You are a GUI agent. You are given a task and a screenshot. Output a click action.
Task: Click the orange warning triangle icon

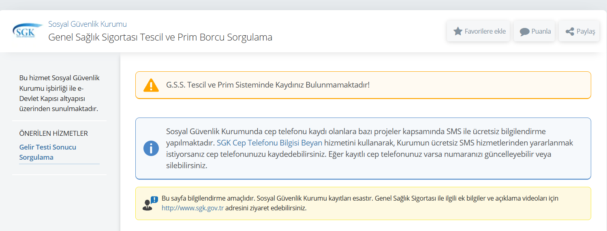(151, 85)
